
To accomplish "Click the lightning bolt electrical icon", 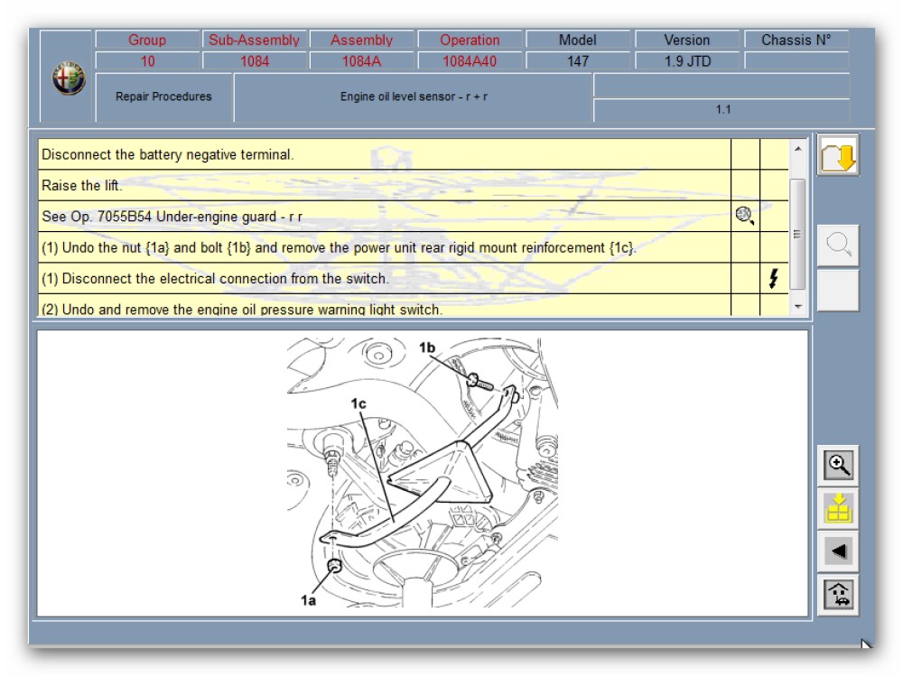I will point(774,278).
